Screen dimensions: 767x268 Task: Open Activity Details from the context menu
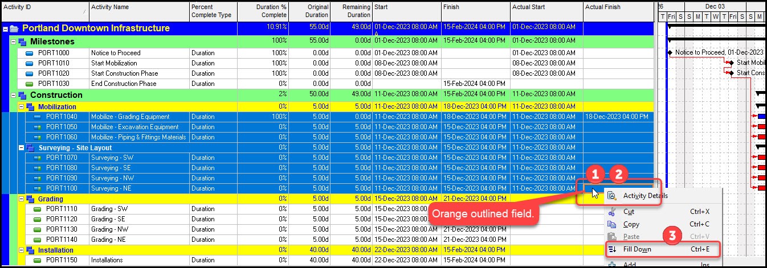click(x=645, y=196)
